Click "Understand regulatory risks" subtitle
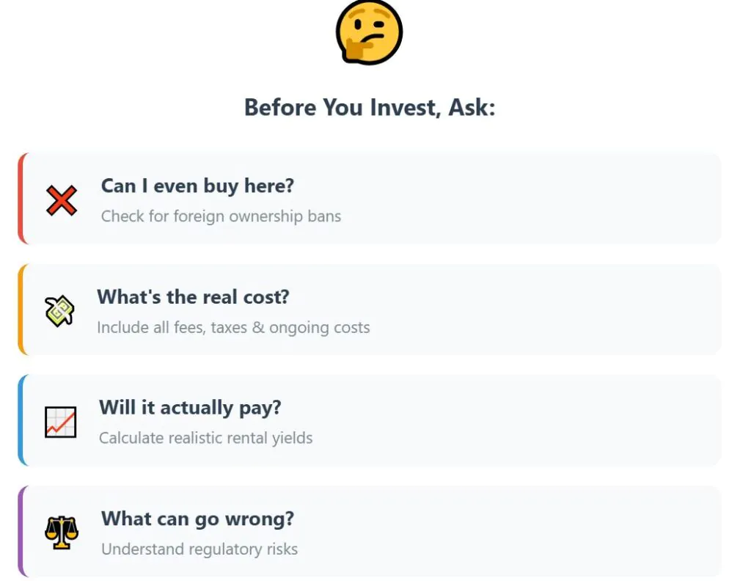 [199, 549]
